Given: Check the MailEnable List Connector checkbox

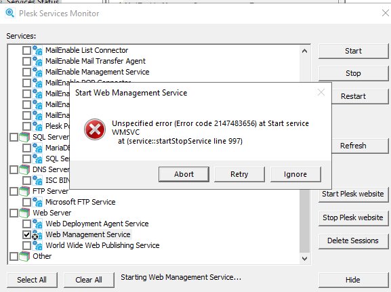Looking at the screenshot, I should coord(26,50).
